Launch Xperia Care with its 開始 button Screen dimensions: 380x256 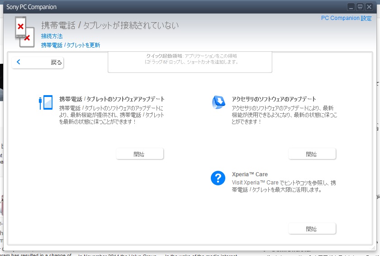(x=312, y=229)
